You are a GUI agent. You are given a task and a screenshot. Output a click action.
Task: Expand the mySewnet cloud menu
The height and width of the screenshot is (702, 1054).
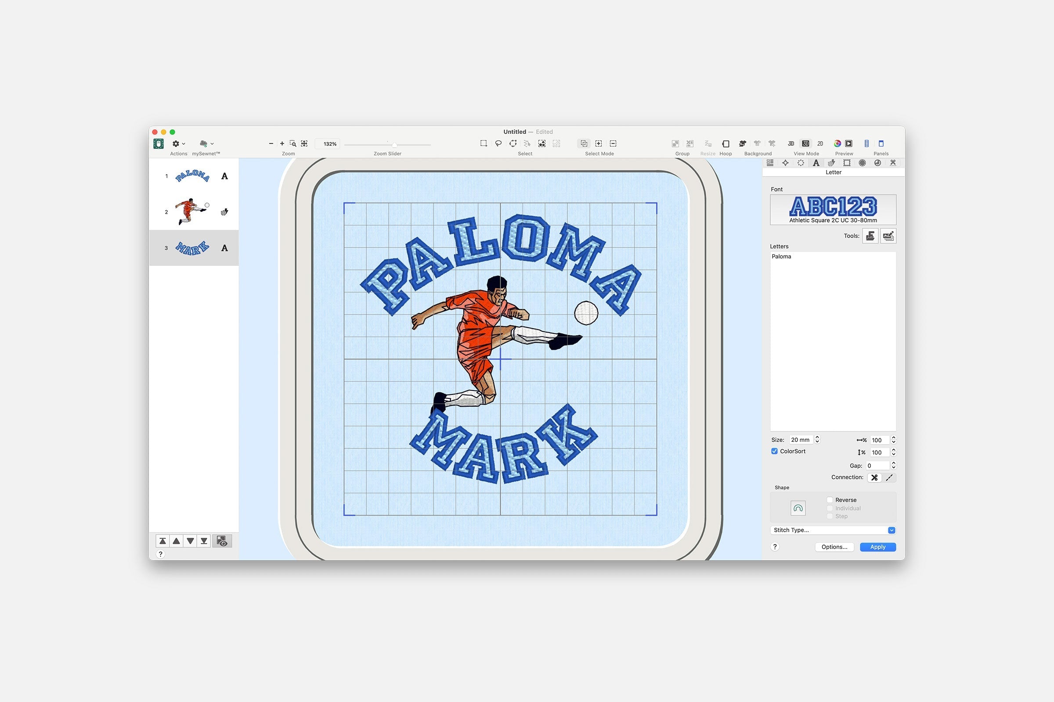pyautogui.click(x=206, y=144)
